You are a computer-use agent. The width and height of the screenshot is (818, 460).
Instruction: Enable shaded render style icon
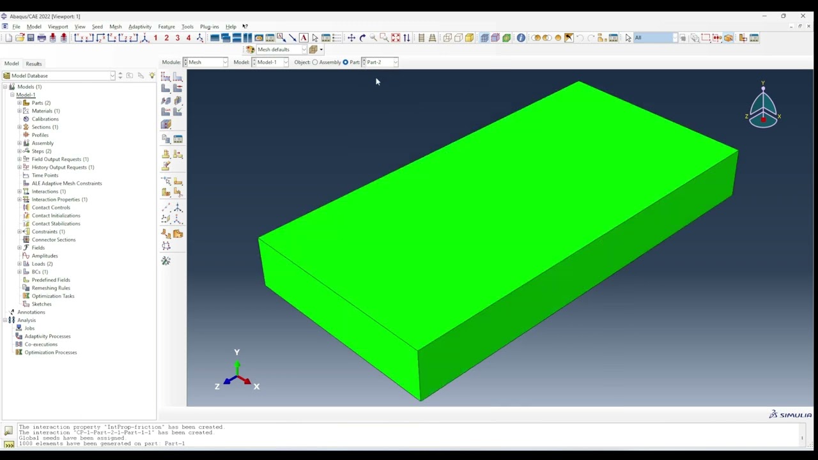pos(469,38)
